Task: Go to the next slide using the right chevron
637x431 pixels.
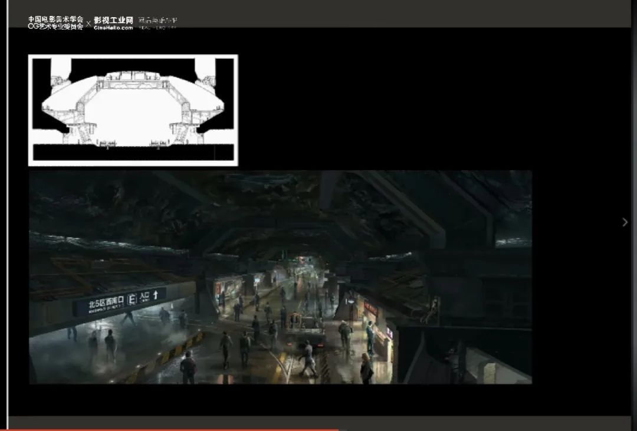Action: pyautogui.click(x=625, y=222)
